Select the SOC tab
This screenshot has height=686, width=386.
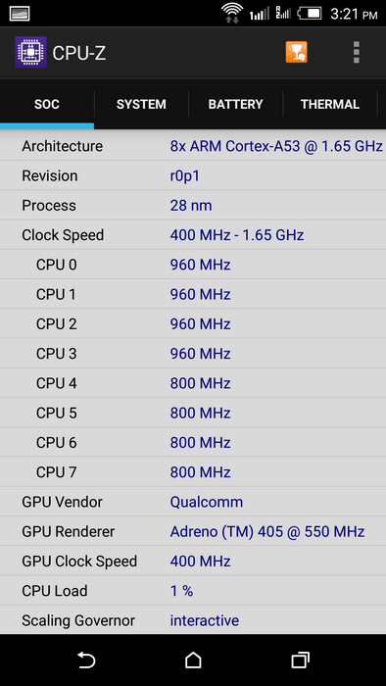click(x=47, y=104)
